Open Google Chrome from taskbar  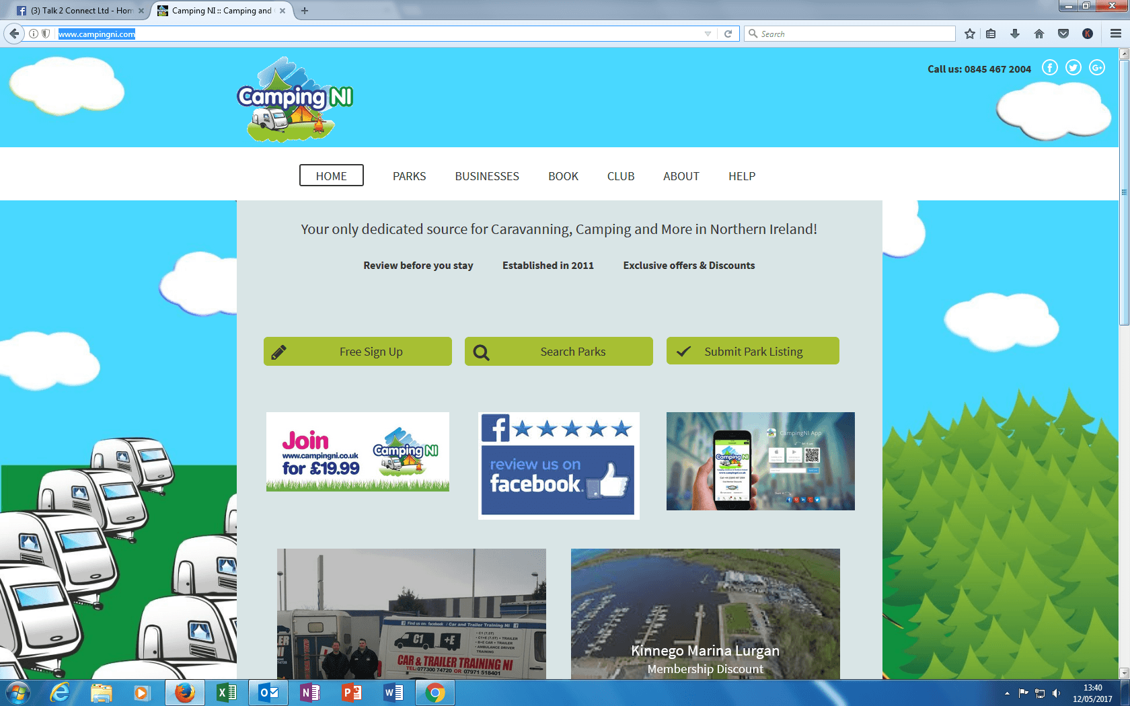[435, 693]
